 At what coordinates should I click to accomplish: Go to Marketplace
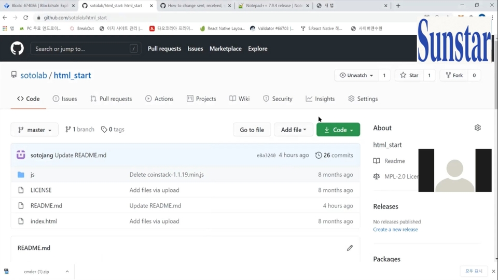pos(226,49)
